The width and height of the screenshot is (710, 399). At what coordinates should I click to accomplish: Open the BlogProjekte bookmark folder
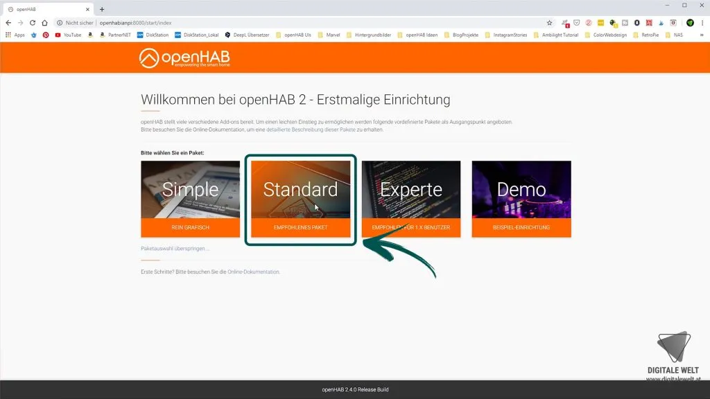click(x=461, y=35)
